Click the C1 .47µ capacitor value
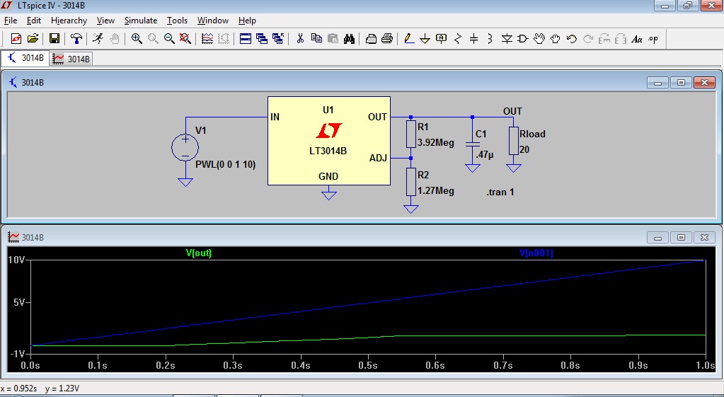 [484, 155]
